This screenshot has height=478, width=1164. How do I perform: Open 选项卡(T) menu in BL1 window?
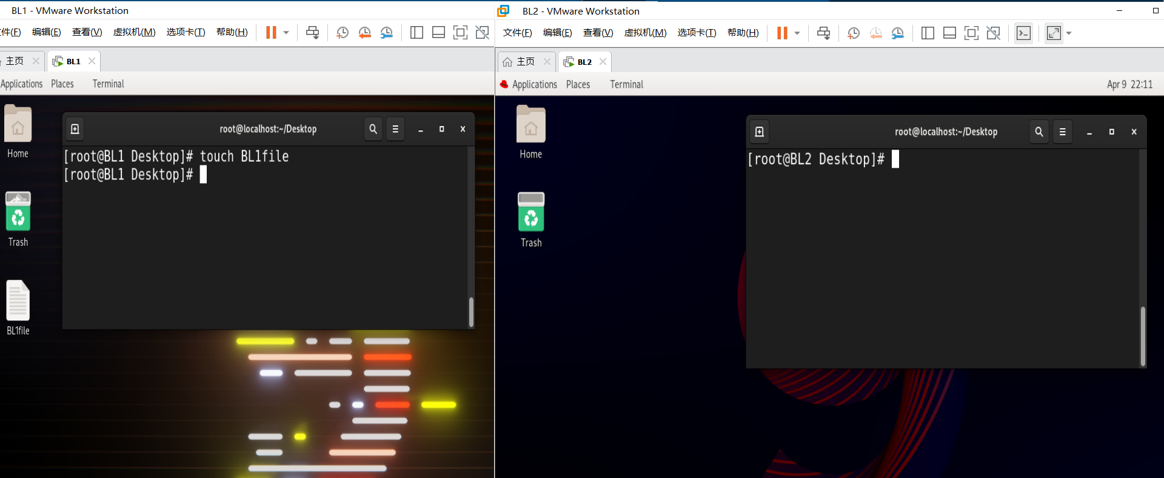tap(186, 32)
